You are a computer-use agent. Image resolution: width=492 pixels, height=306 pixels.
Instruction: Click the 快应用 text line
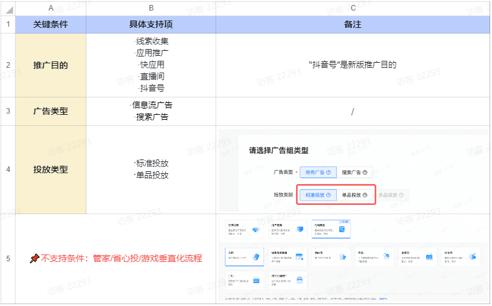pyautogui.click(x=151, y=65)
